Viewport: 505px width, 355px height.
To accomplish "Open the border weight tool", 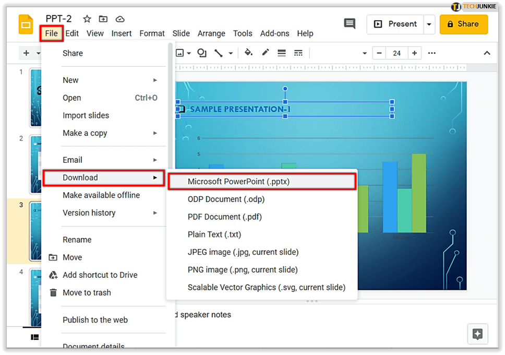I will pyautogui.click(x=282, y=53).
